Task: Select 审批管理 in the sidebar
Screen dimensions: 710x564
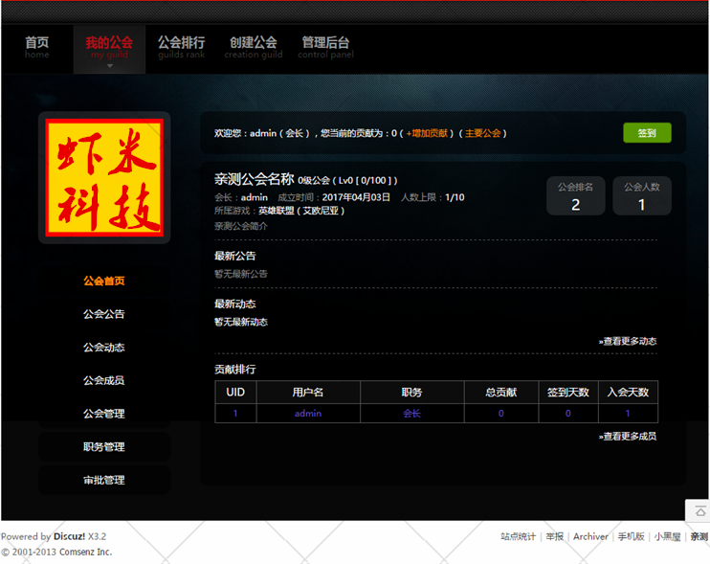Action: coord(103,480)
